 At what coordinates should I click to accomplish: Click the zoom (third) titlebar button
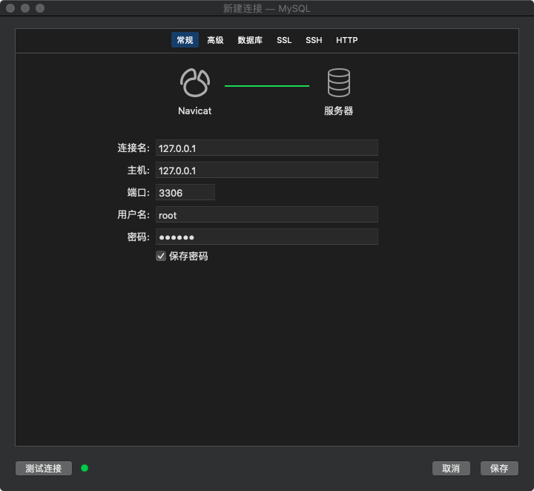pyautogui.click(x=40, y=8)
